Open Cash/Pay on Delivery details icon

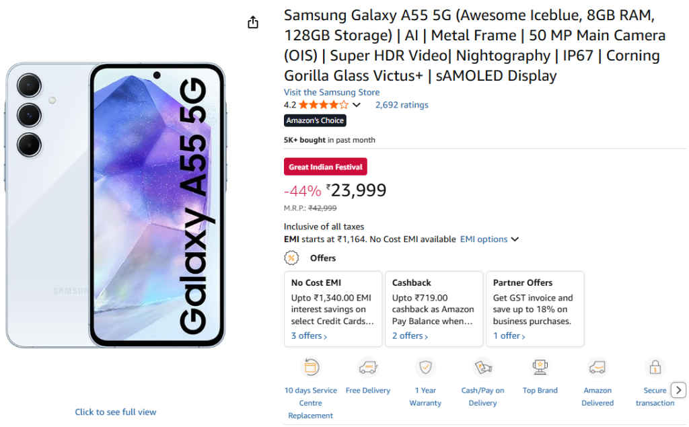tap(482, 367)
